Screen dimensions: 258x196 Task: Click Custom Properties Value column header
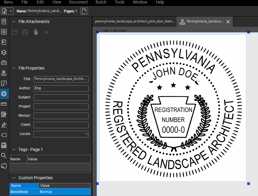[65, 186]
